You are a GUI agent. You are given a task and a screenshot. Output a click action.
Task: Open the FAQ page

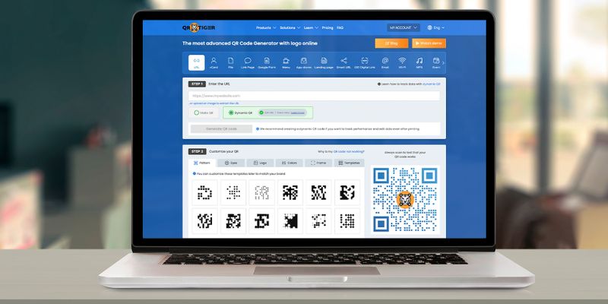pyautogui.click(x=340, y=28)
